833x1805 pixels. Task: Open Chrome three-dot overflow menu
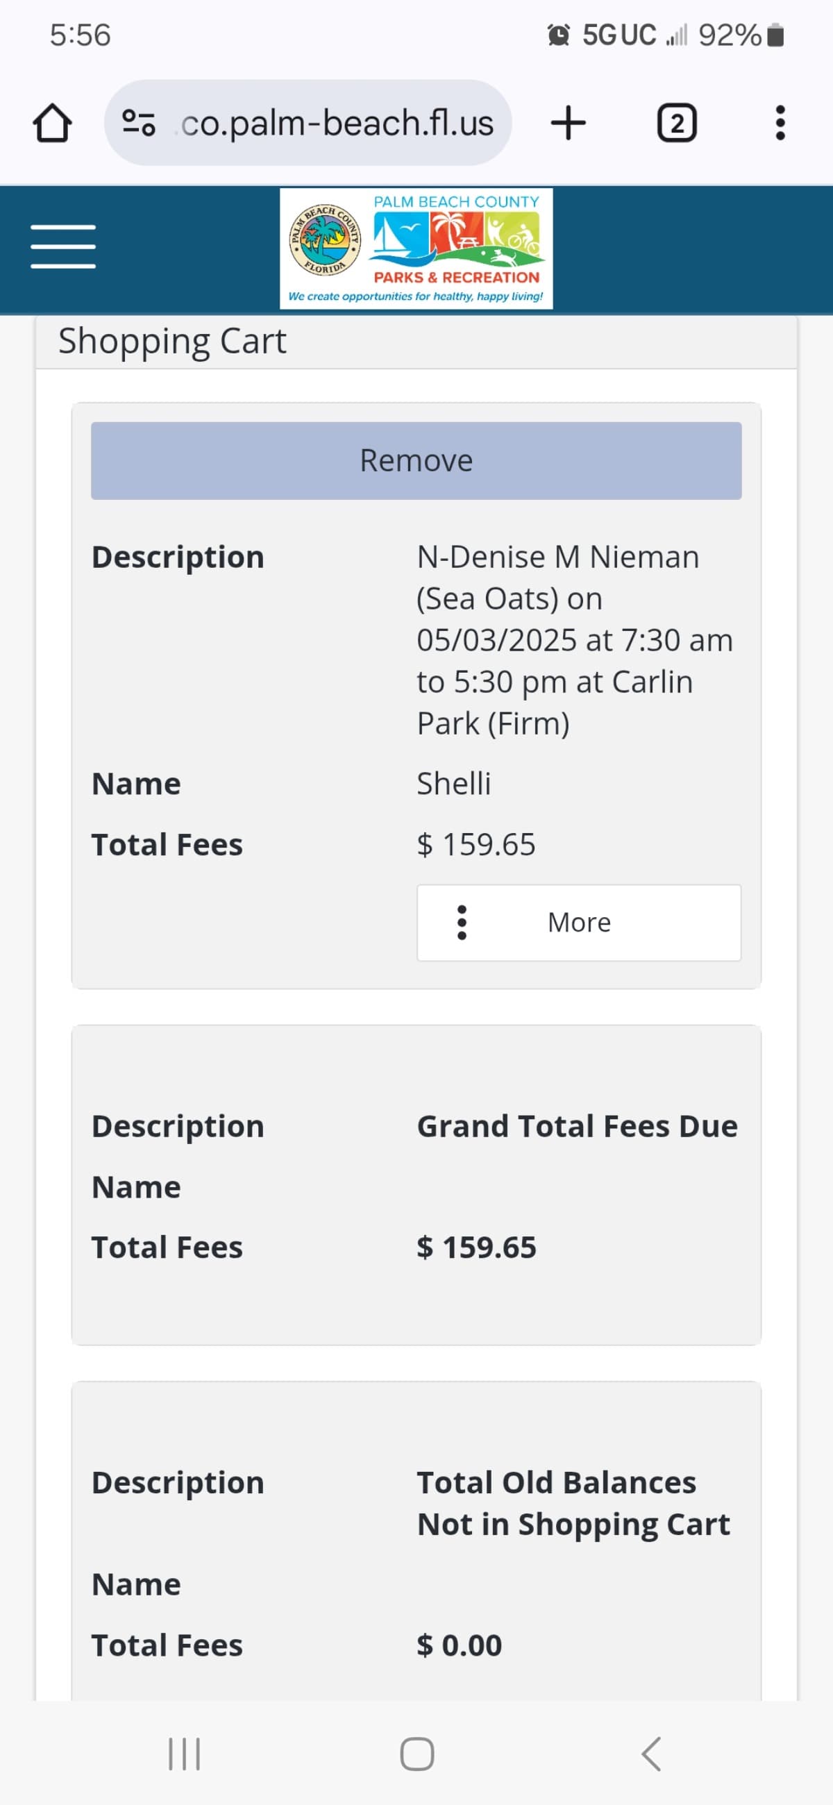780,124
